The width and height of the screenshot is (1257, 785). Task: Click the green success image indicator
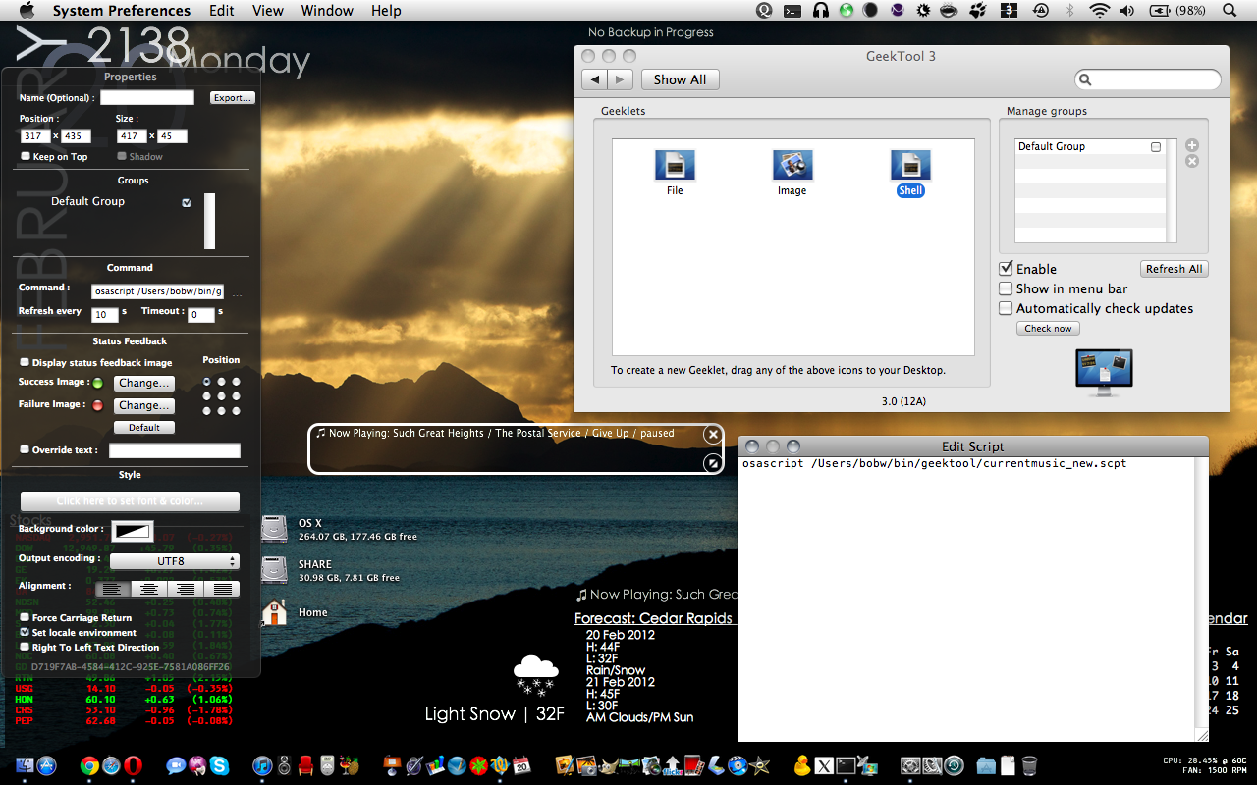coord(98,383)
